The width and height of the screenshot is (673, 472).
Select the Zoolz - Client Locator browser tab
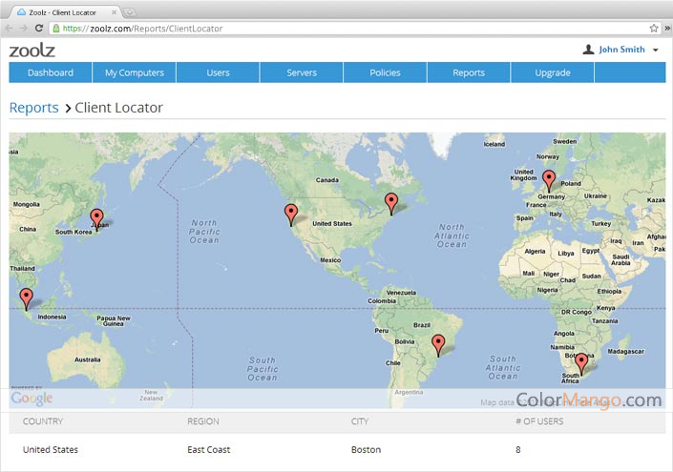coord(64,12)
